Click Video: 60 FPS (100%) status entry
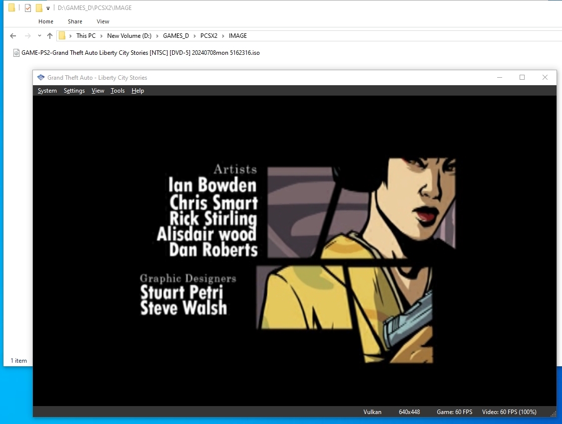This screenshot has height=424, width=562. point(509,412)
